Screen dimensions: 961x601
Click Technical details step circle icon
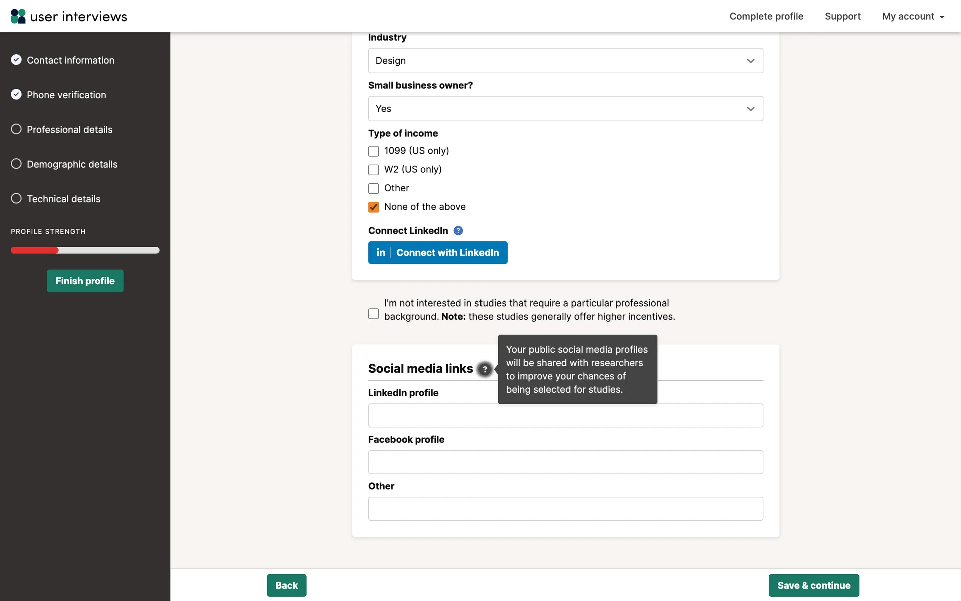click(x=16, y=198)
